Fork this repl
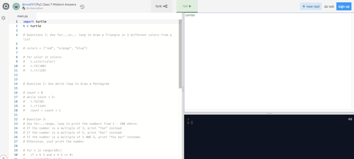This screenshot has height=159, width=354. [x=161, y=6]
